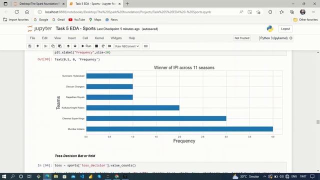
Task: Save the notebook with the floppy disk icon
Action: coord(30,46)
